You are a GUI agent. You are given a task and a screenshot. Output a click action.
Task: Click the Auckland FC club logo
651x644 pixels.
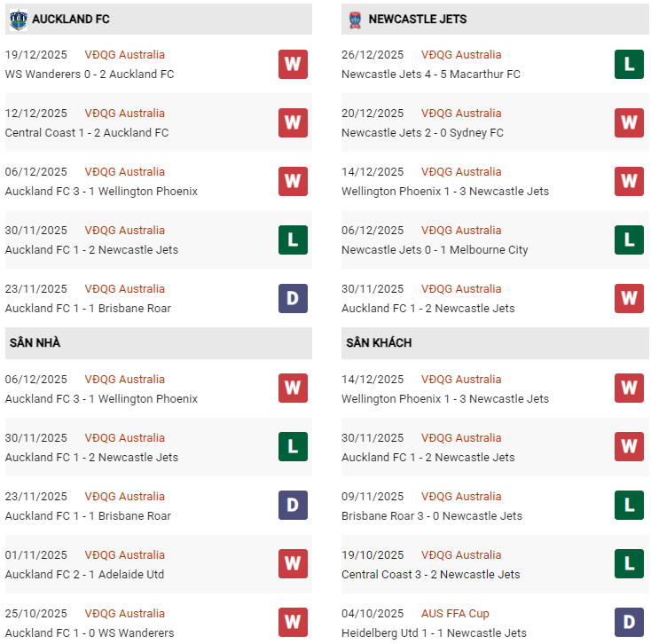coord(18,19)
